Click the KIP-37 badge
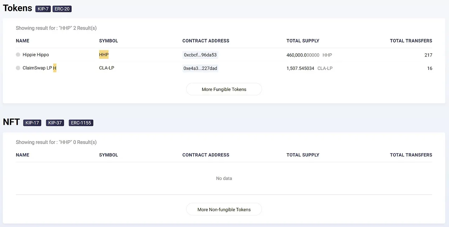The image size is (449, 227). coord(55,123)
